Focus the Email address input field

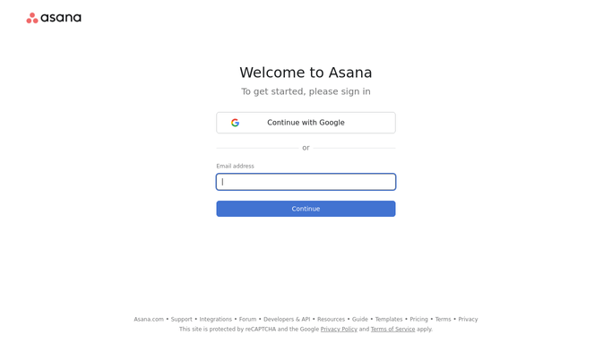pyautogui.click(x=306, y=182)
